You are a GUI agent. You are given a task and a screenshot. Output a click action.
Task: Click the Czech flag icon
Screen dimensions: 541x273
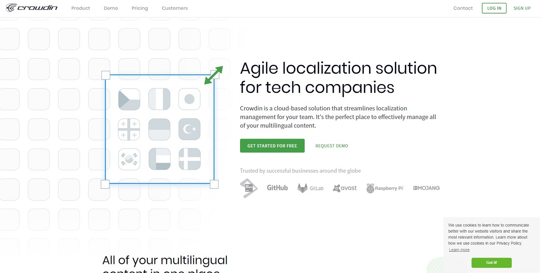pos(129,99)
